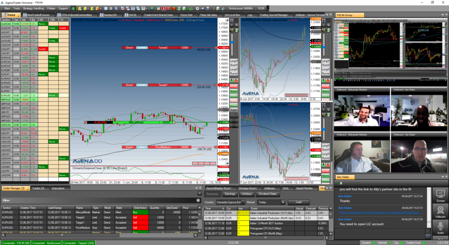
Task: Expand the Filter section in Order Manager
Action: [198, 200]
